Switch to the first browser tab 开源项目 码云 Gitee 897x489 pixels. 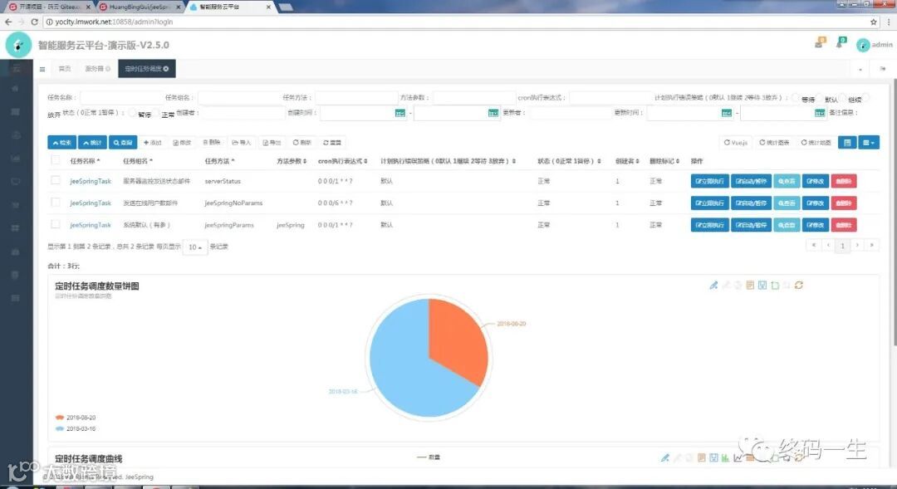point(48,7)
